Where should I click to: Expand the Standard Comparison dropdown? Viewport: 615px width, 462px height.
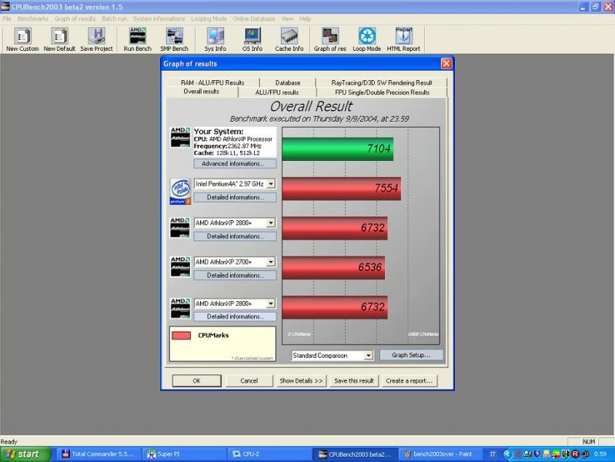tap(368, 356)
